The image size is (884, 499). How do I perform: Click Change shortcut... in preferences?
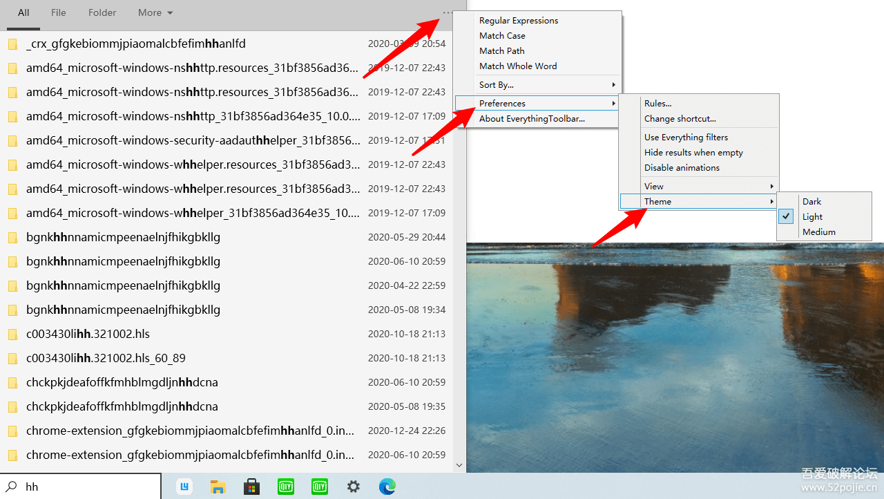680,119
